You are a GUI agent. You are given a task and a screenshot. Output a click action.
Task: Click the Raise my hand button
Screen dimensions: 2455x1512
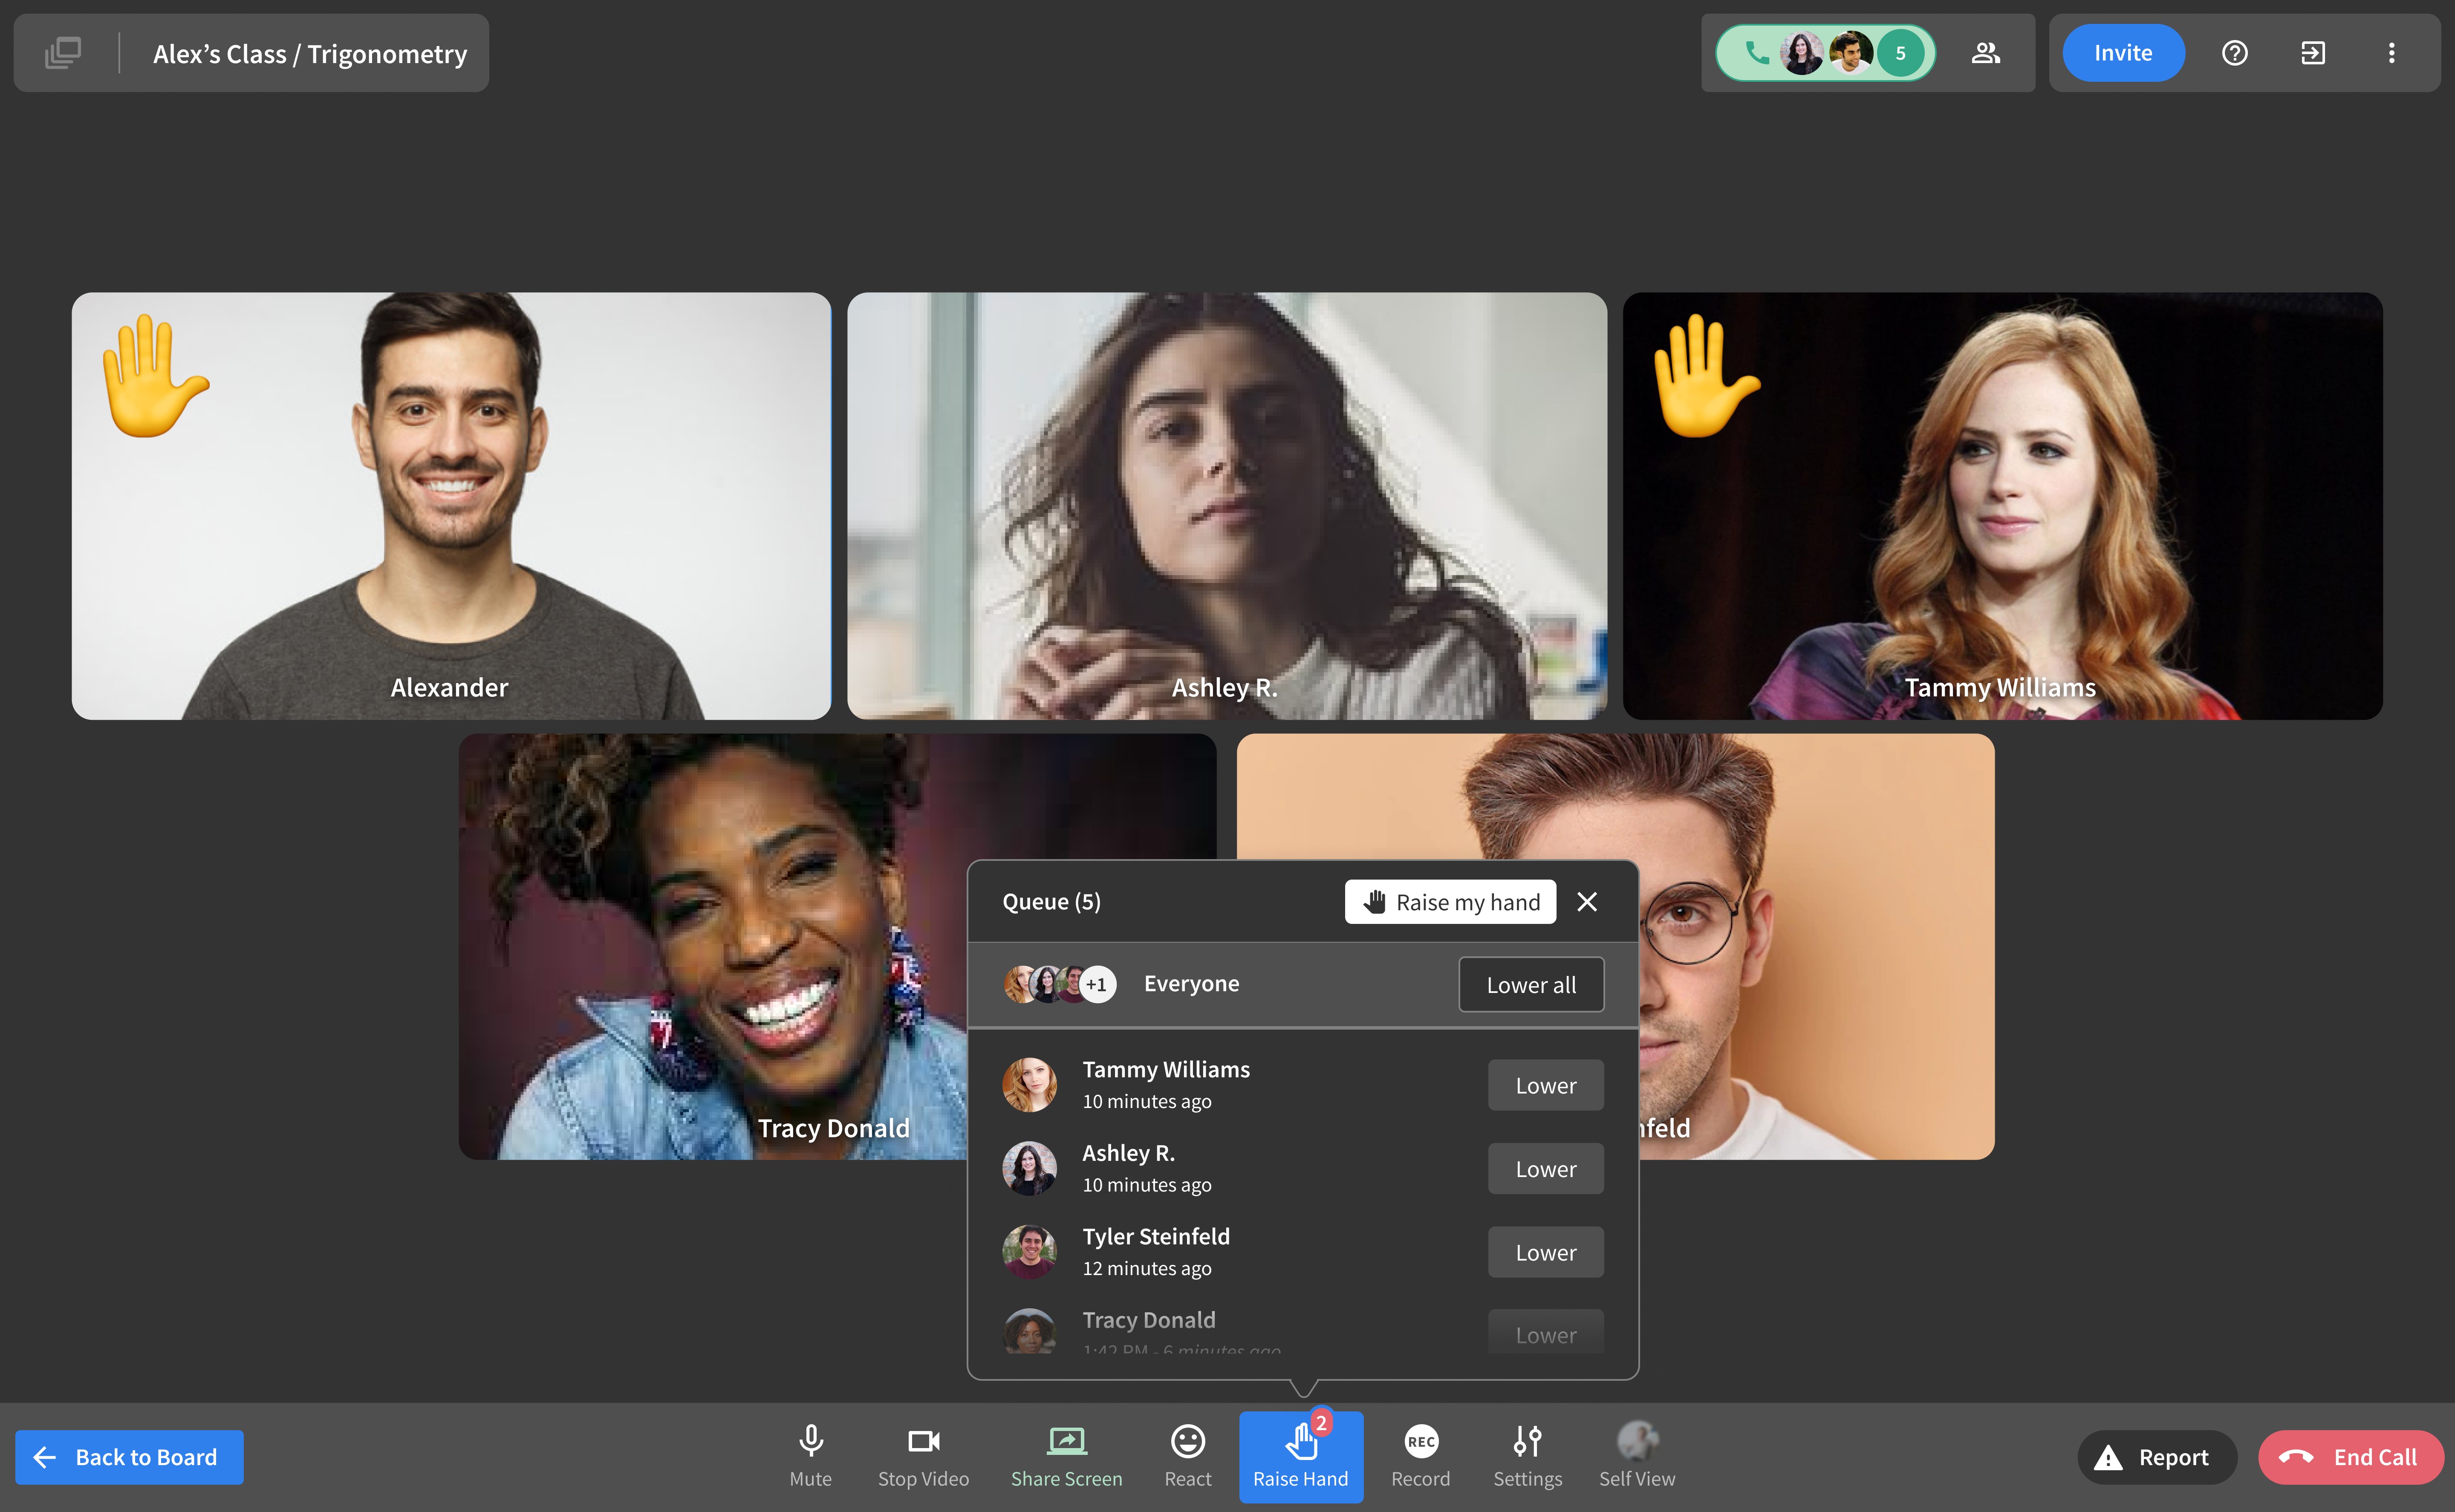(x=1450, y=902)
